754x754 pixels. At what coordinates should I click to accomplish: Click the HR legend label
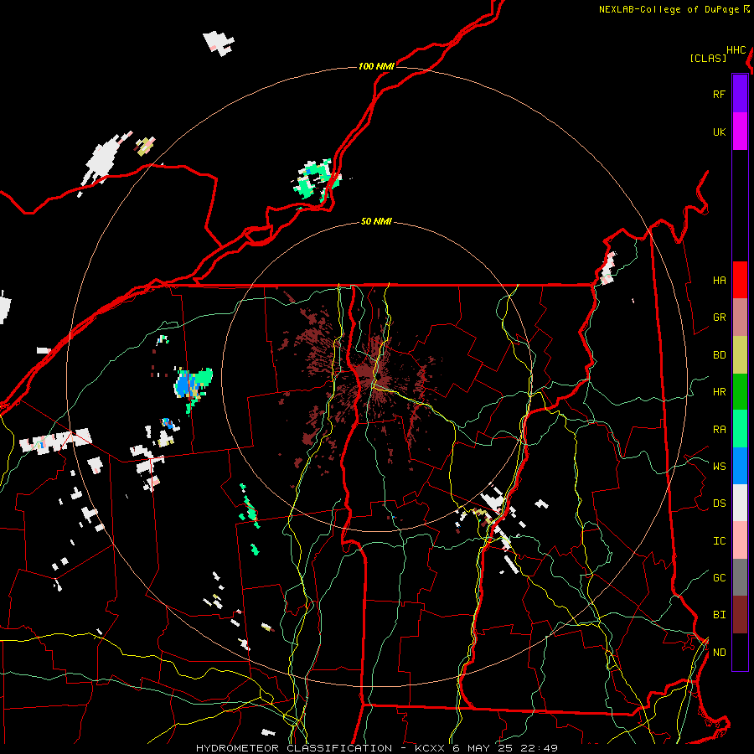coord(719,392)
